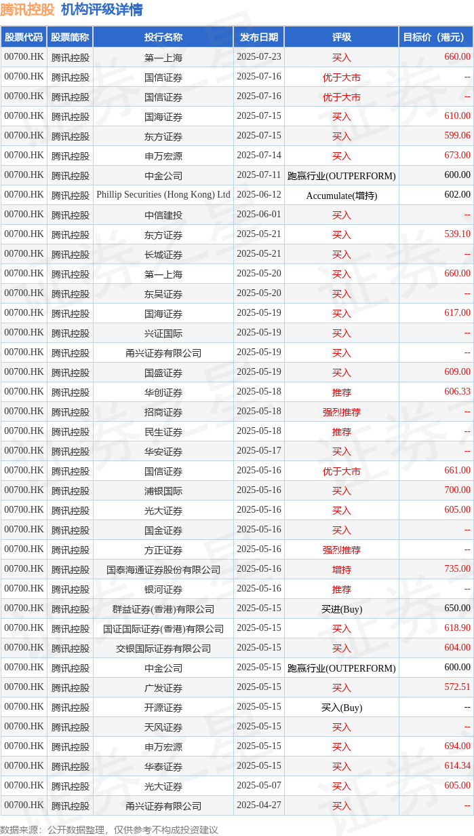Select the target price 609.00

tap(457, 372)
